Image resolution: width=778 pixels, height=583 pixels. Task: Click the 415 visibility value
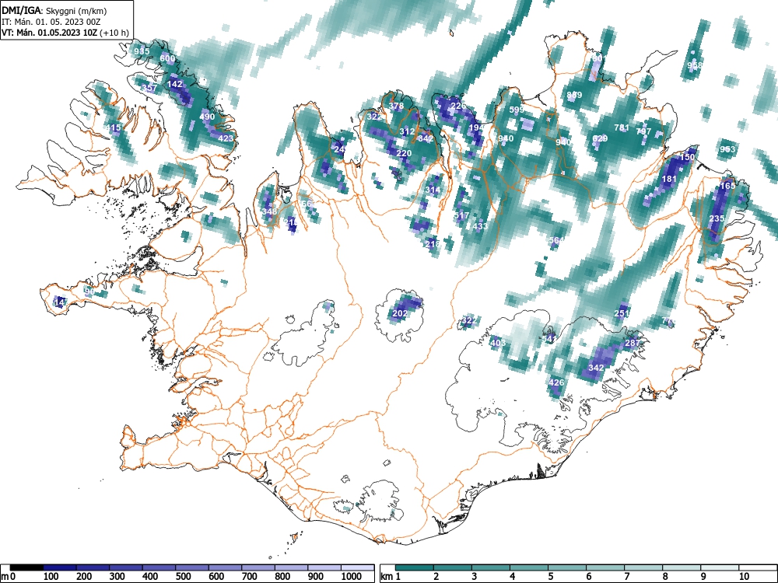[x=113, y=128]
